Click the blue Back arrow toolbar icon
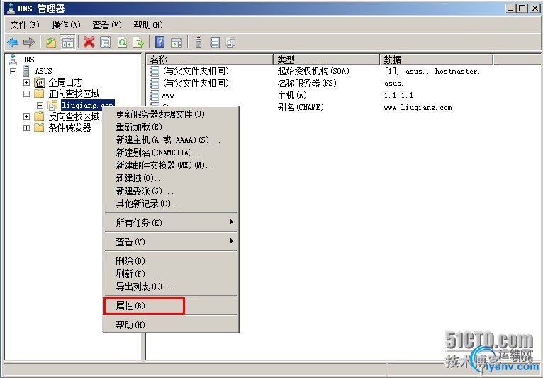Screen dimensions: 543x378 (x=13, y=43)
